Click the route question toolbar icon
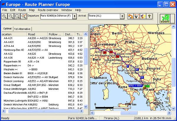Screen dimensions: 177x121 [x=143, y=16]
